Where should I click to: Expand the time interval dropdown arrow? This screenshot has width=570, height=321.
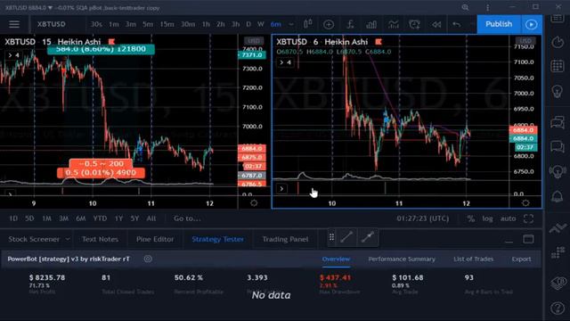click(291, 24)
